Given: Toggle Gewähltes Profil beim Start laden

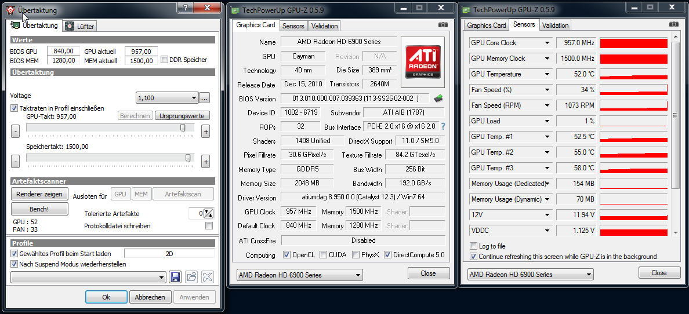Looking at the screenshot, I should [x=14, y=254].
